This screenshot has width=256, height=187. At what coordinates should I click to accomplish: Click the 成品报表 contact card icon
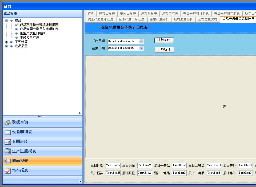[8, 161]
